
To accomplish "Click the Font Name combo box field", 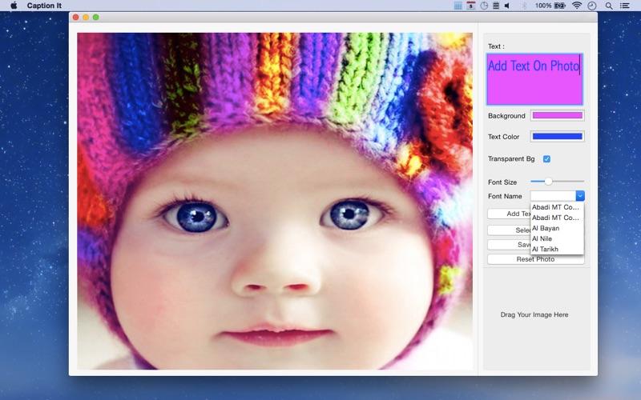I will 553,196.
